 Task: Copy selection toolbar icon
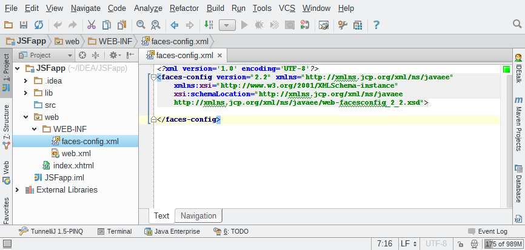tap(107, 25)
